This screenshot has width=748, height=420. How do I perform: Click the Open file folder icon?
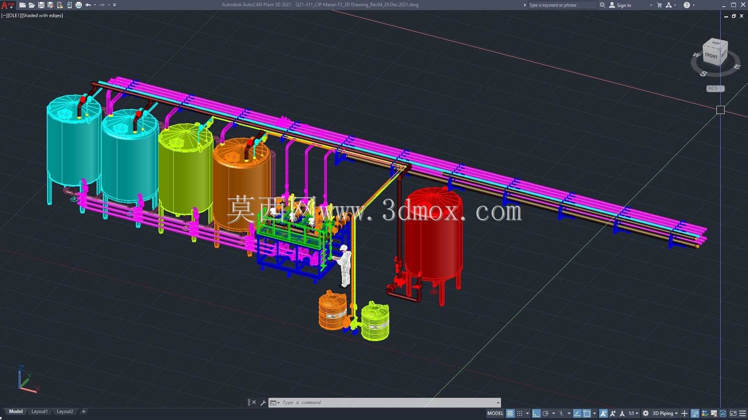(x=32, y=5)
